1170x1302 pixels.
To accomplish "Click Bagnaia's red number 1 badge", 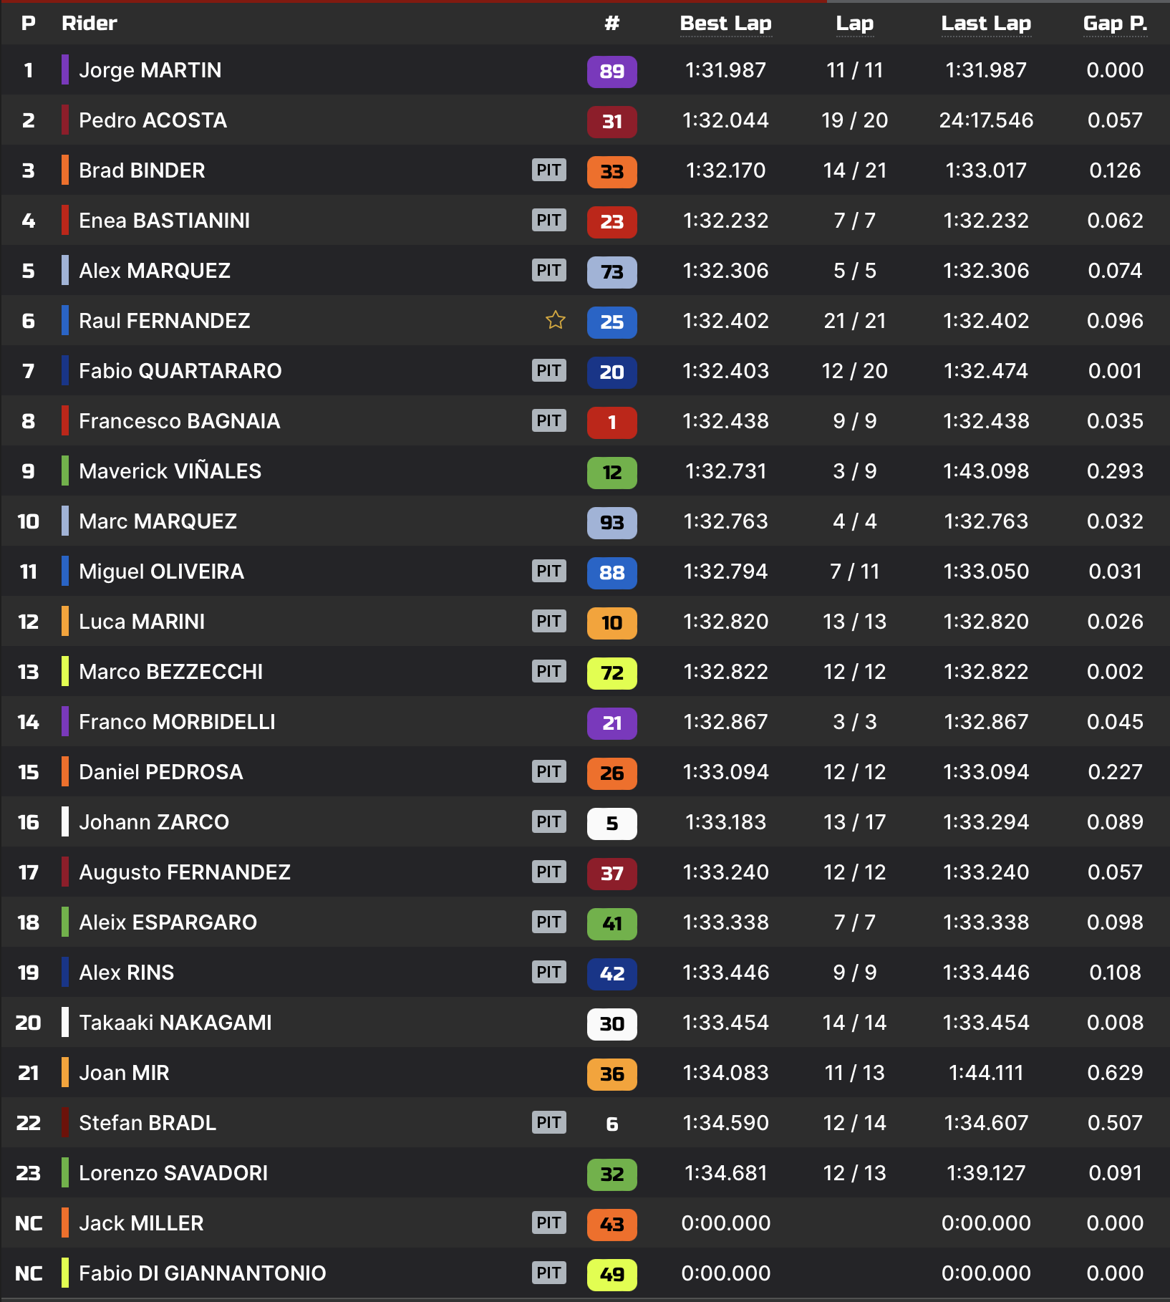I will [x=611, y=422].
